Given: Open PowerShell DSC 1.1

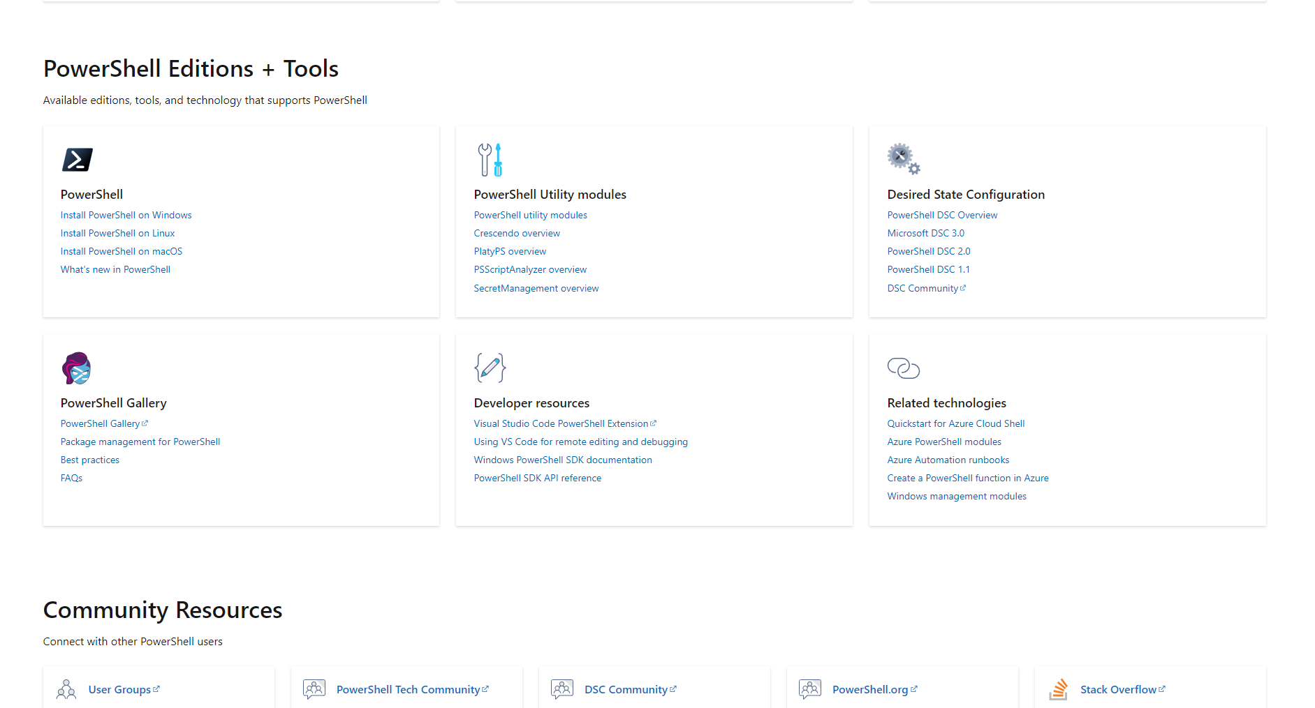Looking at the screenshot, I should point(928,269).
